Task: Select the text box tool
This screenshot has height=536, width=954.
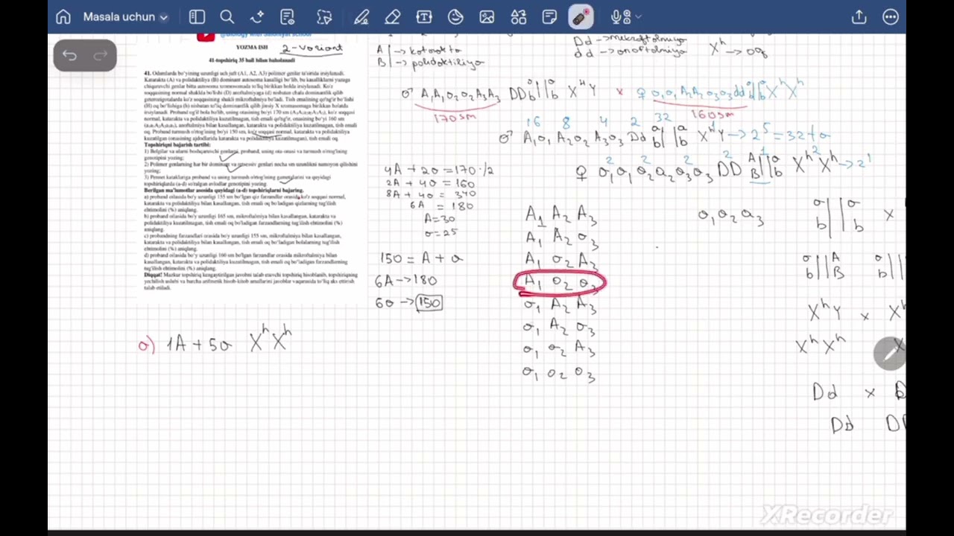Action: (x=424, y=16)
